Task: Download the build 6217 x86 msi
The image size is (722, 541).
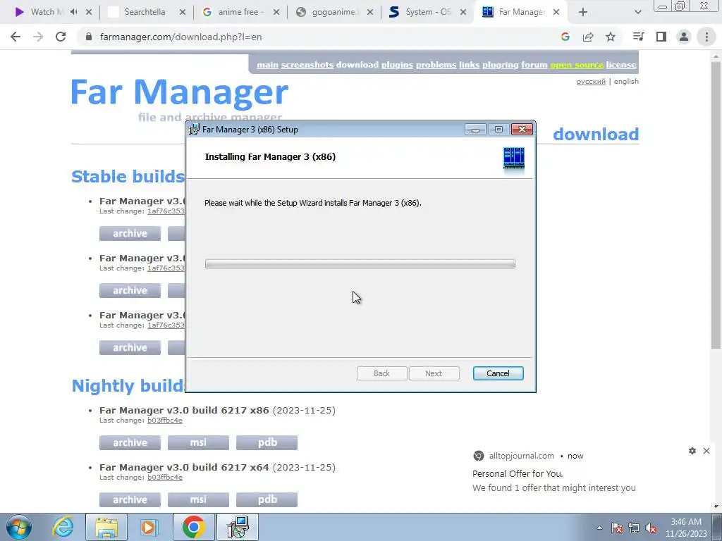Action: point(198,442)
